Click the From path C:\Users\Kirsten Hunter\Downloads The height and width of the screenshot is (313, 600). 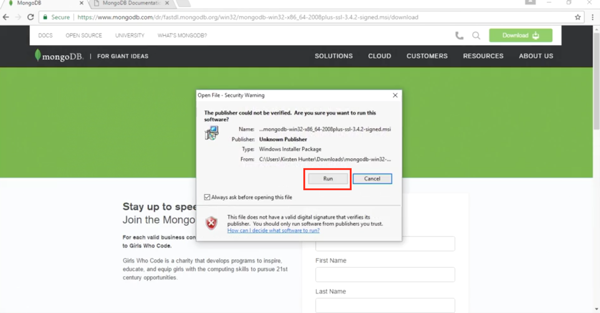tap(325, 159)
